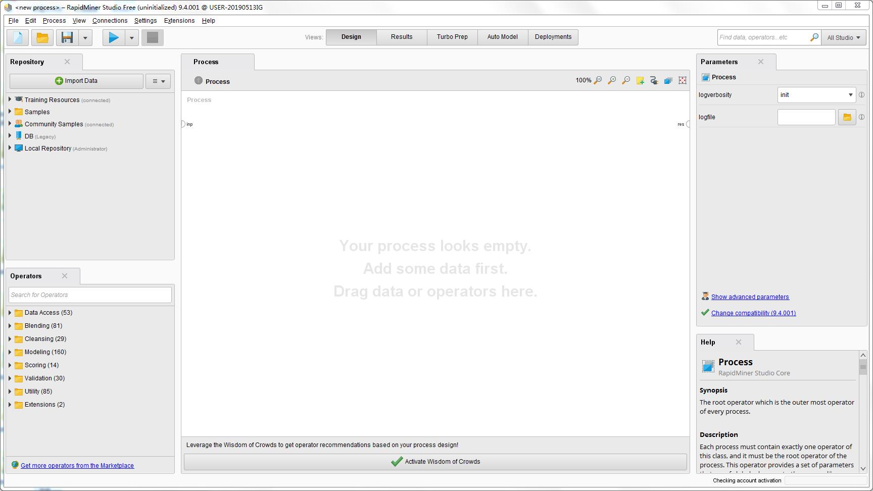This screenshot has width=873, height=491.
Task: Zoom in on the process canvas
Action: point(612,80)
